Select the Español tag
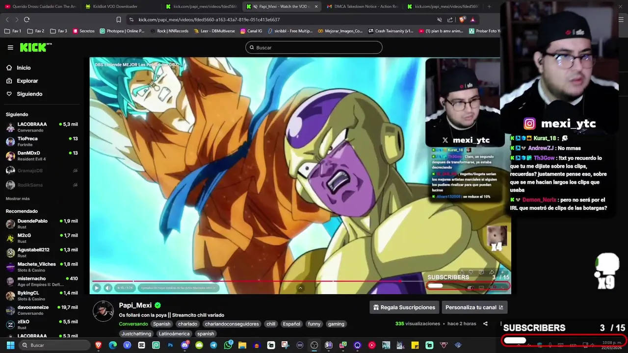The width and height of the screenshot is (628, 353). click(x=291, y=324)
